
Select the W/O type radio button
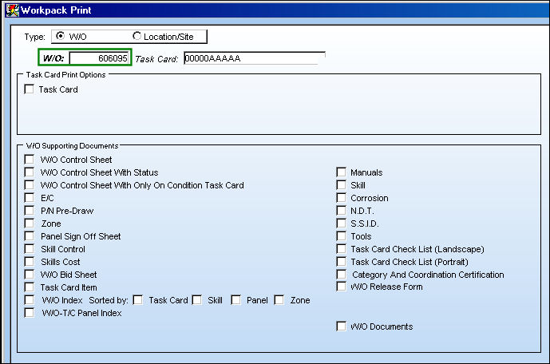pos(61,36)
